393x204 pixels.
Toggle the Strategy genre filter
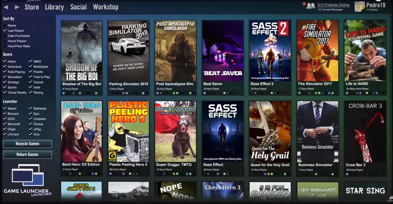coord(5,82)
